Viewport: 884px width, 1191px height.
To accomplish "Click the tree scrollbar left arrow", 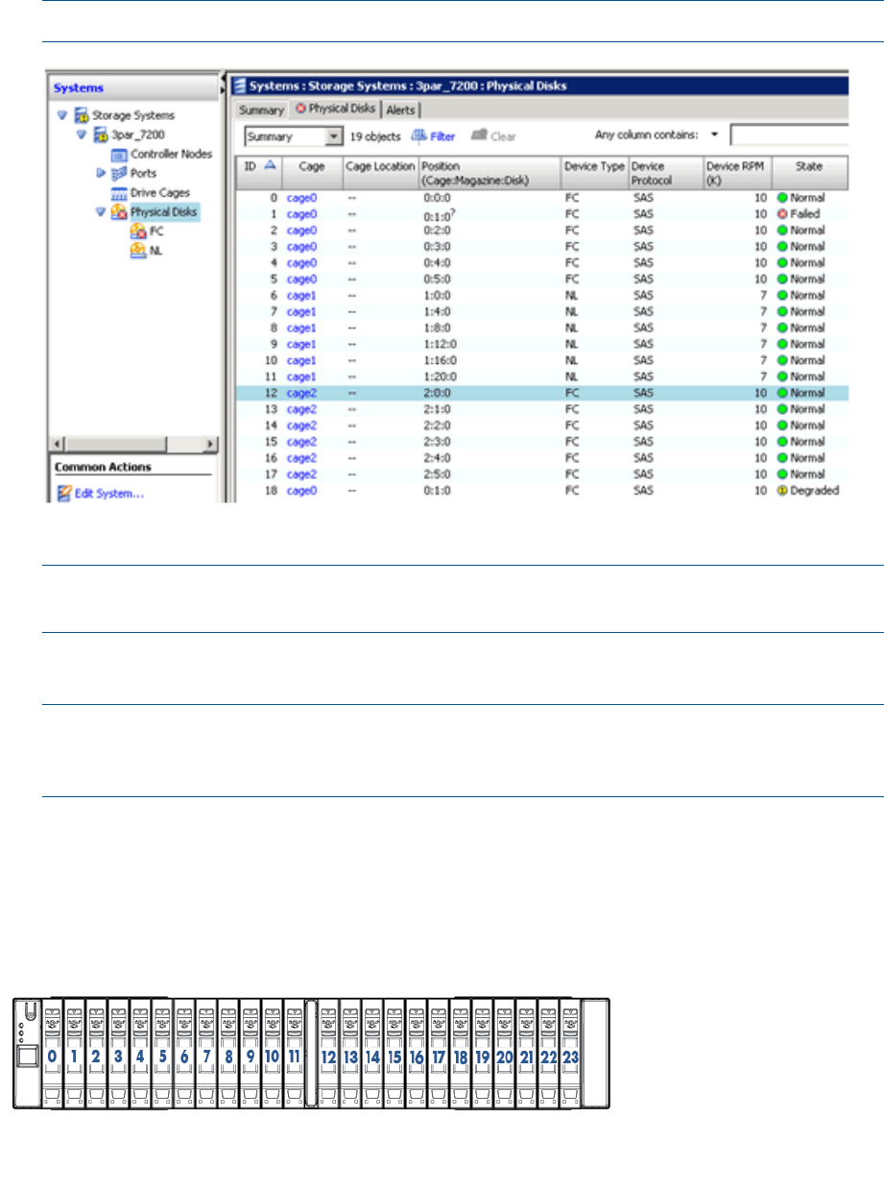I will (x=56, y=443).
